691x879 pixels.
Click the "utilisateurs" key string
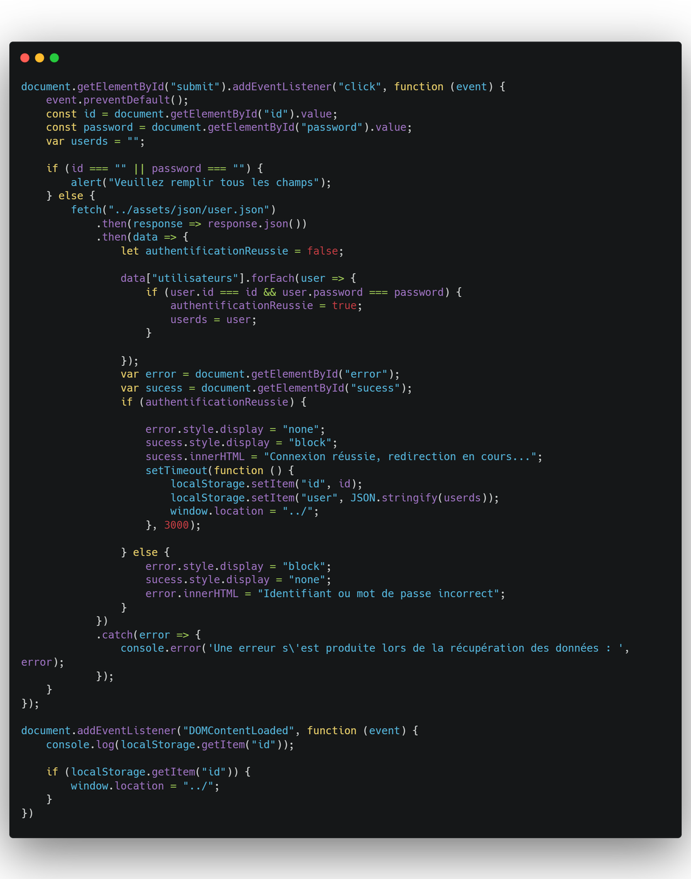[195, 278]
